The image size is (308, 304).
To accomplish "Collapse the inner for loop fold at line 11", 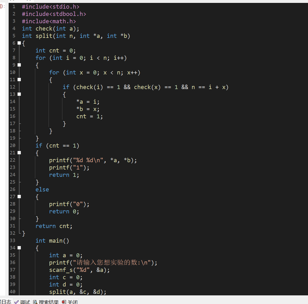I will point(19,80).
